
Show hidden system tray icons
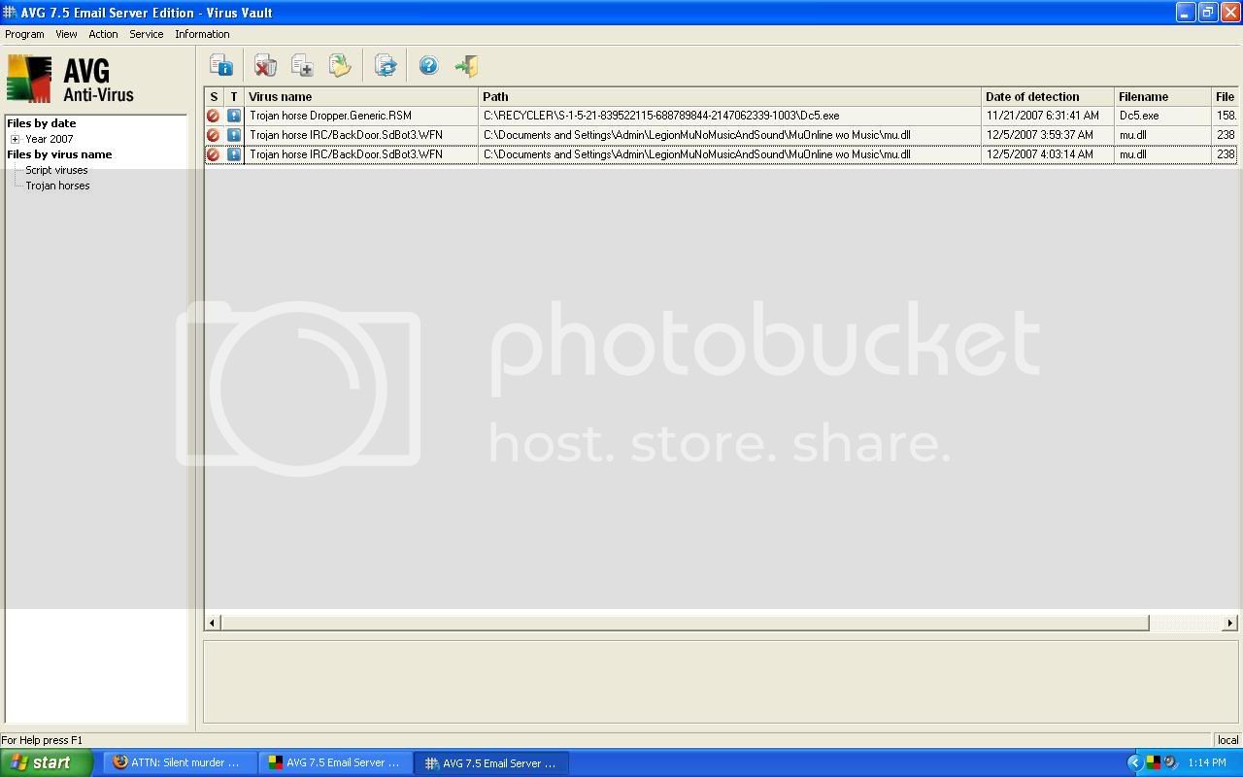[x=1134, y=762]
